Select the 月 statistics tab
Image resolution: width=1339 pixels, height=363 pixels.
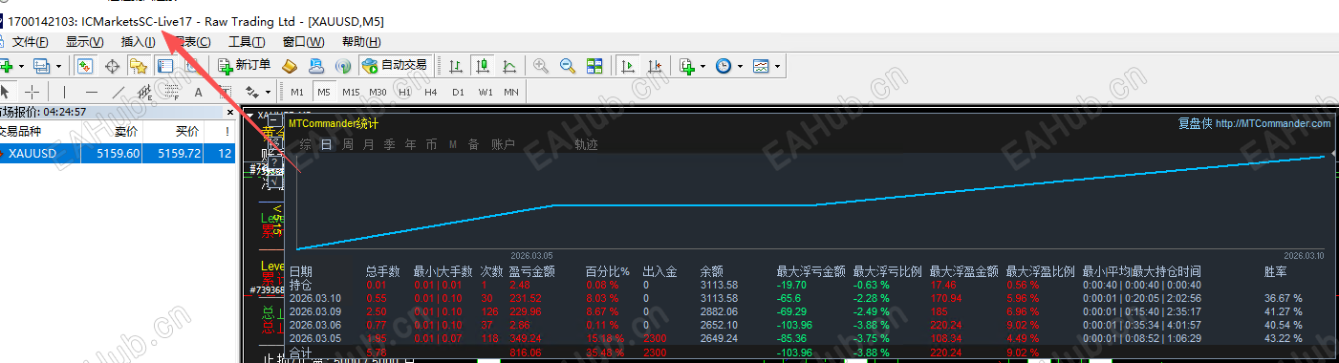[x=369, y=144]
